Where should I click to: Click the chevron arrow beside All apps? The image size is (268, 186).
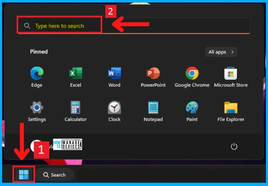click(232, 52)
